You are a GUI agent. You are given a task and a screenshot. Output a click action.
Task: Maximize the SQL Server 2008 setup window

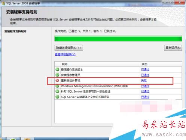(x=172, y=2)
